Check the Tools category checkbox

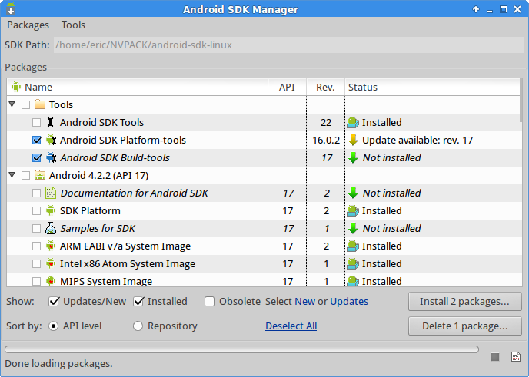(25, 104)
